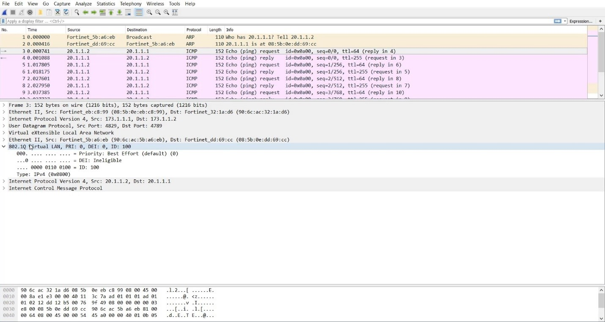
Task: Toggle auto-scroll during live capture icon
Action: (x=128, y=12)
